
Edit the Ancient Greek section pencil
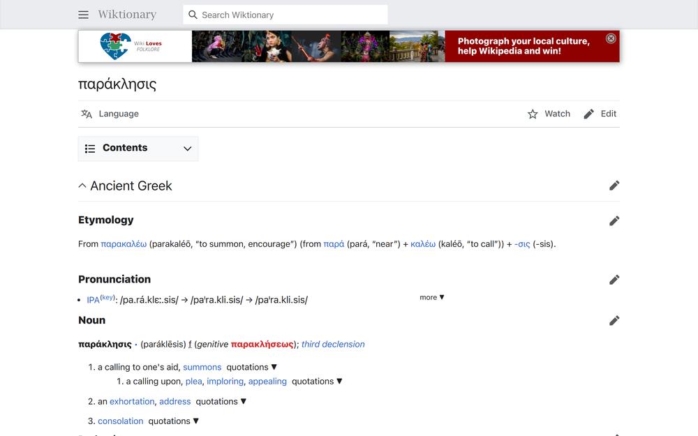click(x=614, y=186)
